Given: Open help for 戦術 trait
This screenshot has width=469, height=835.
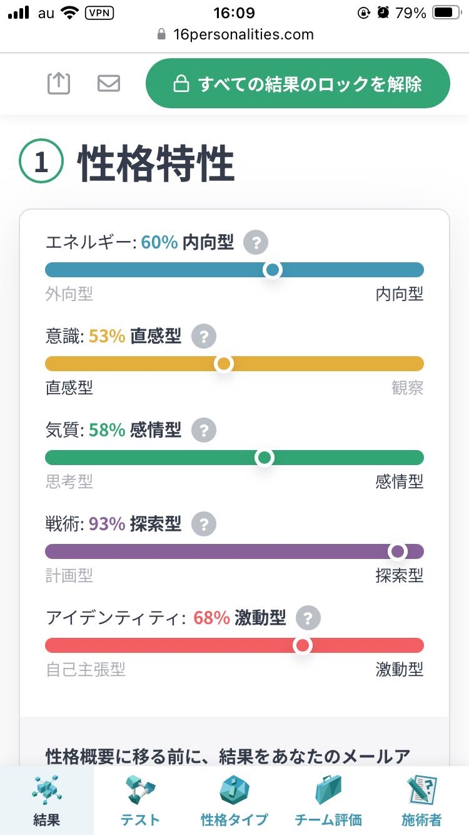Looking at the screenshot, I should 203,524.
